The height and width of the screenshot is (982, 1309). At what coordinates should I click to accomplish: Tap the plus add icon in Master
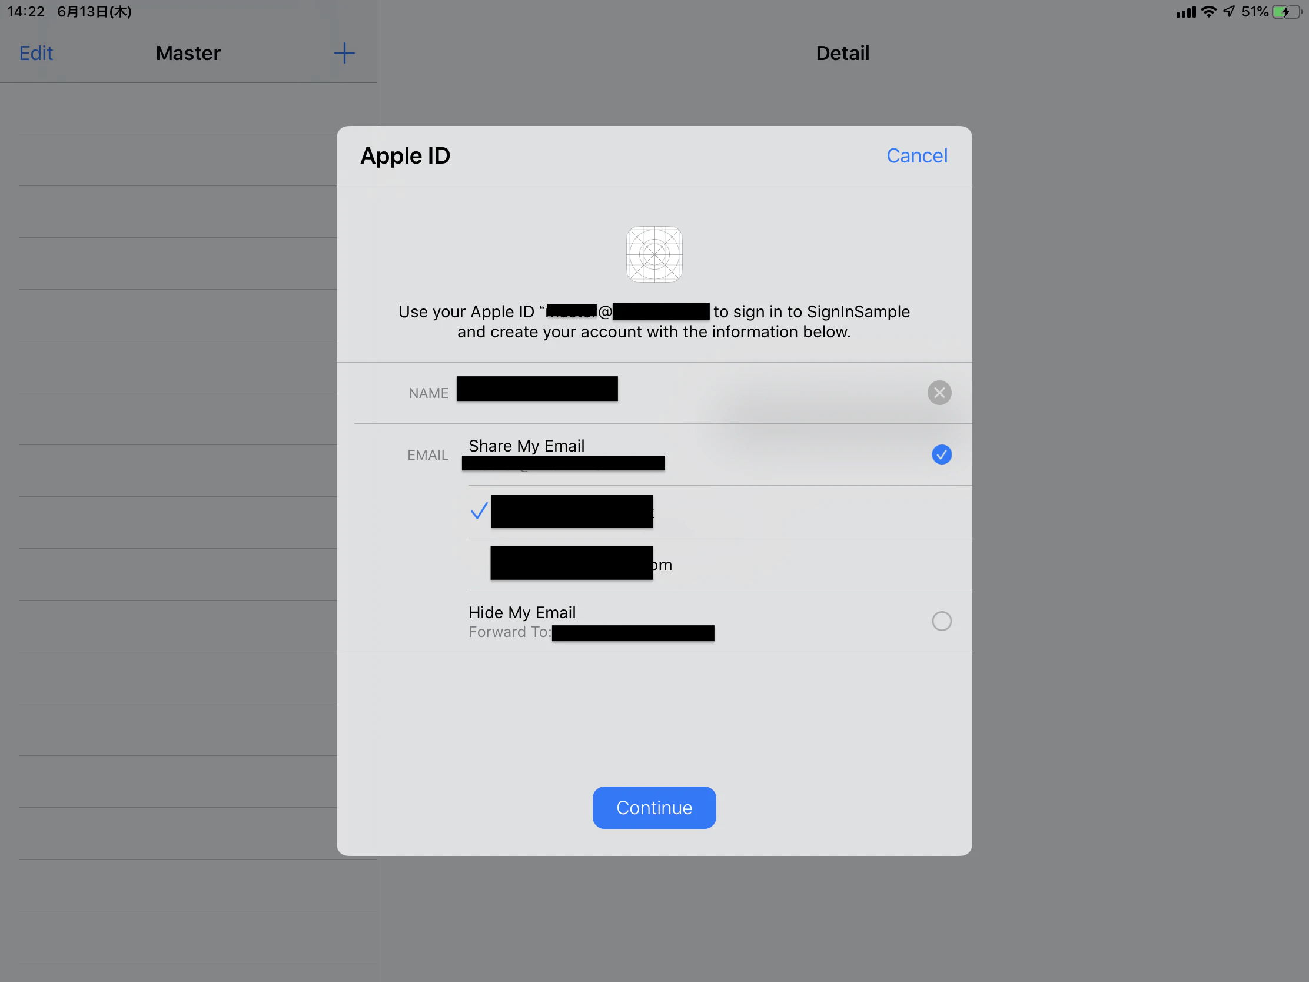[344, 53]
